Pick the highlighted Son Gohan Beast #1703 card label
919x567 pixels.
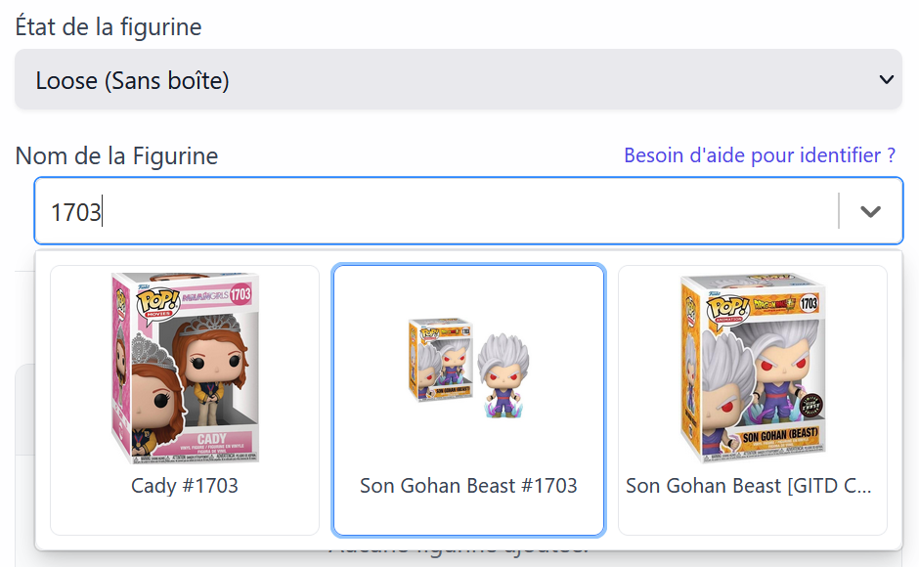(x=468, y=485)
